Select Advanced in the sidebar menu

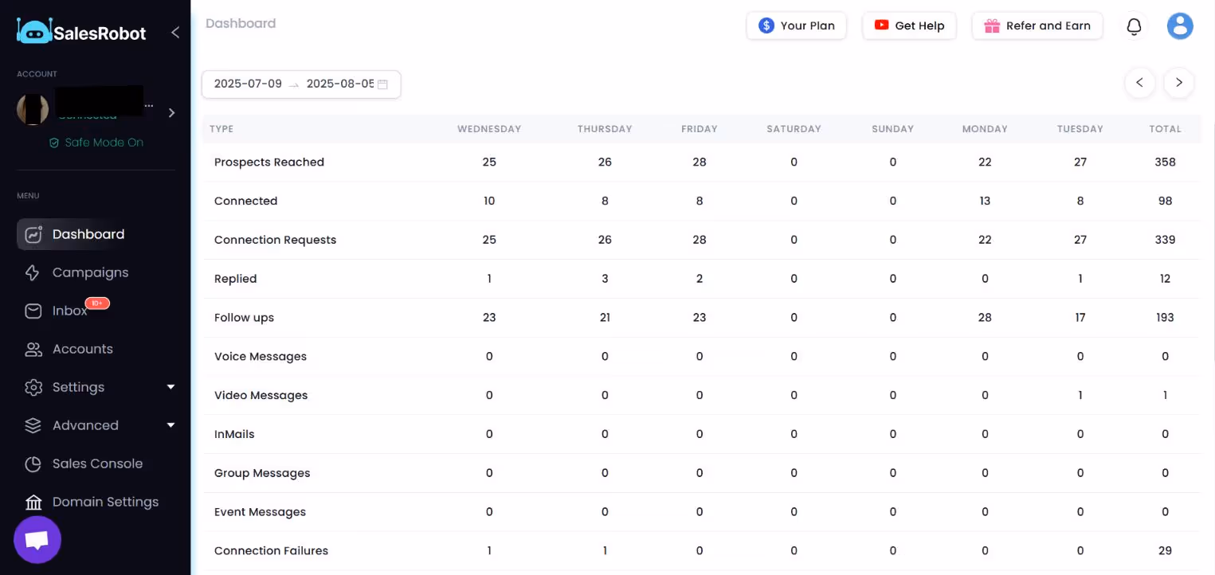[85, 425]
